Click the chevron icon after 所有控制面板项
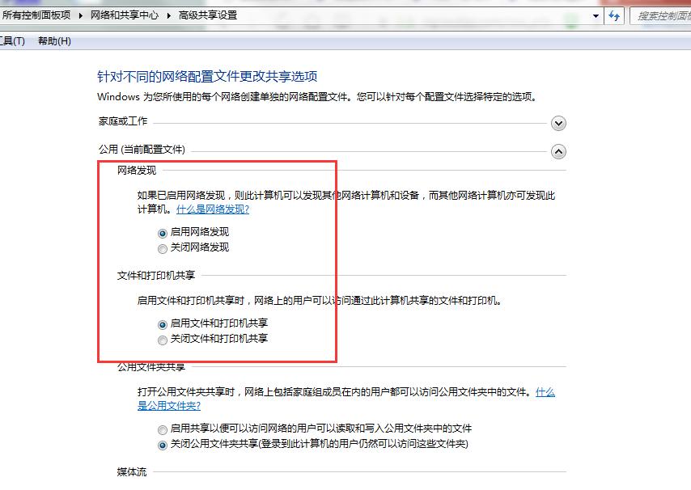 [x=78, y=15]
